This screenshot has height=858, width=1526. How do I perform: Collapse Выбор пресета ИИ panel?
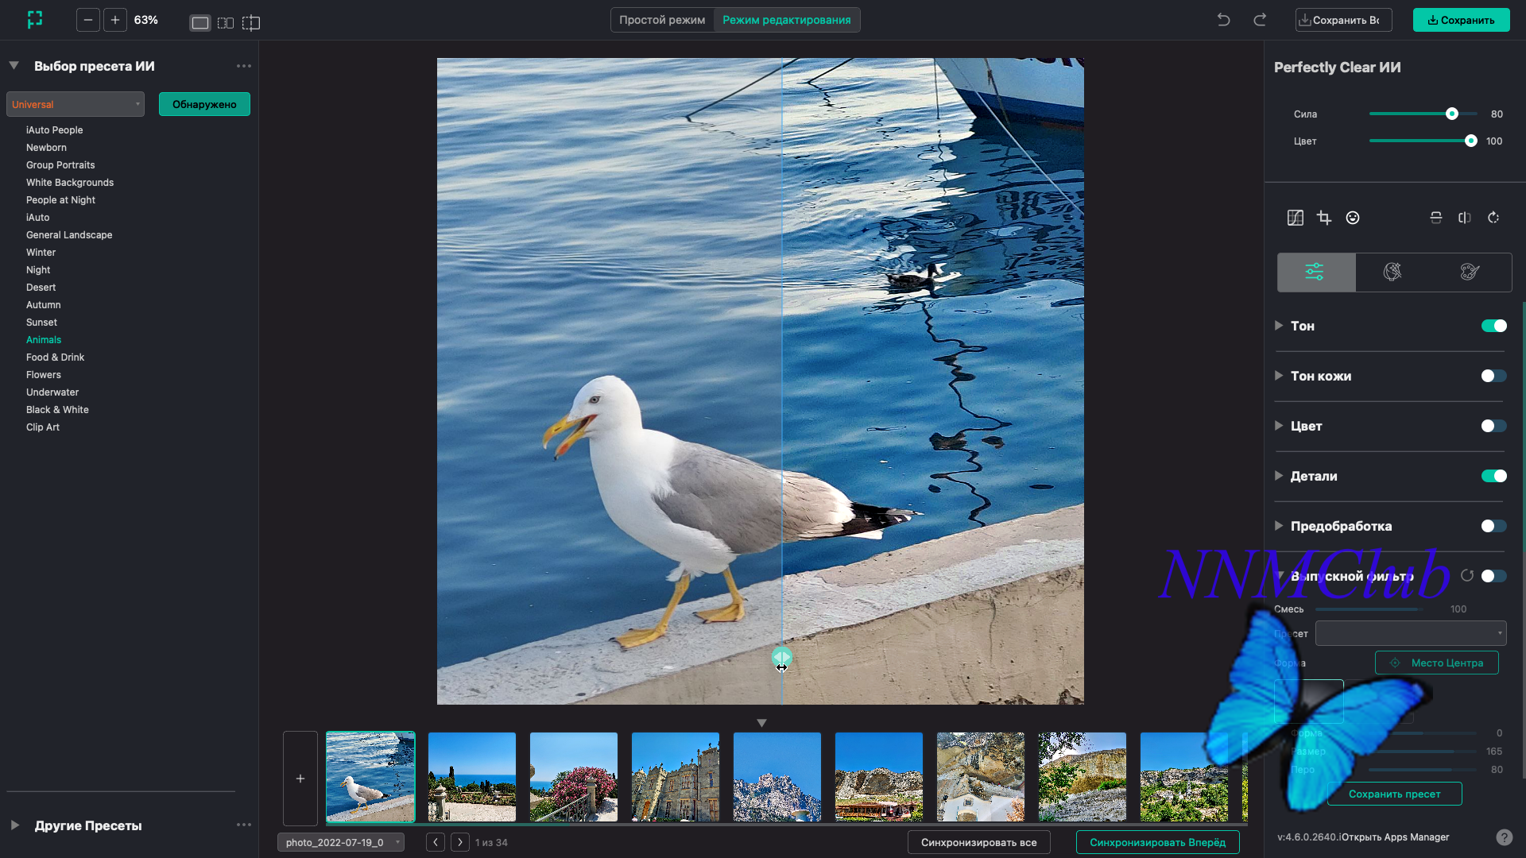[14, 66]
